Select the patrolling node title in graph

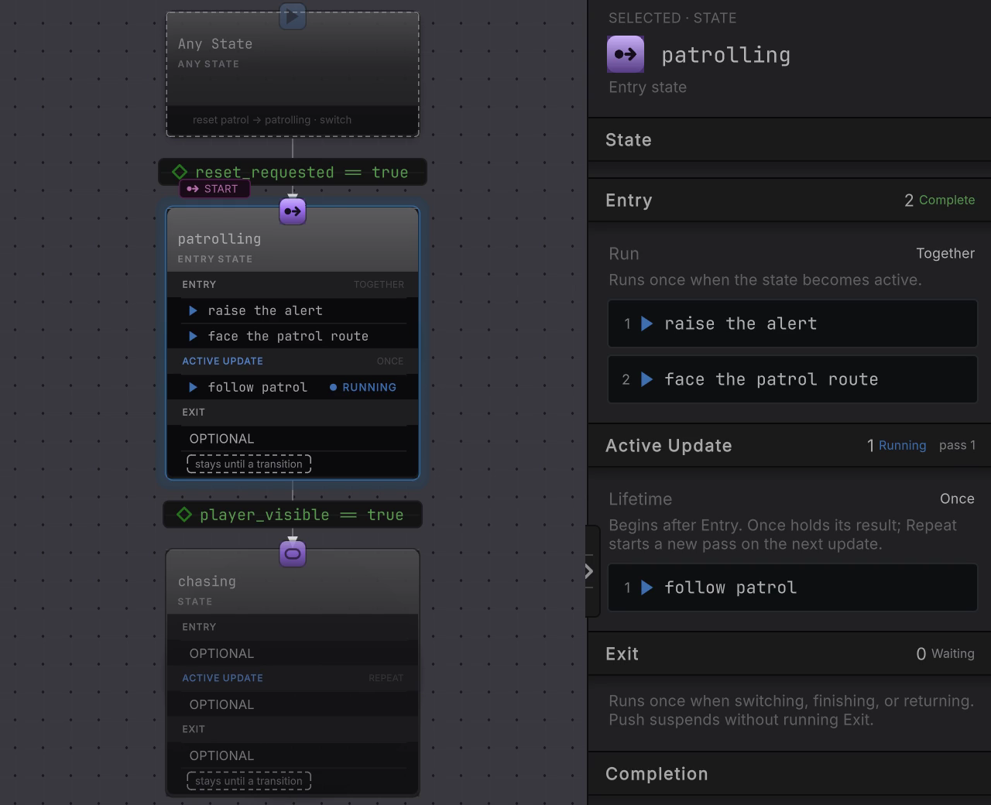coord(219,239)
